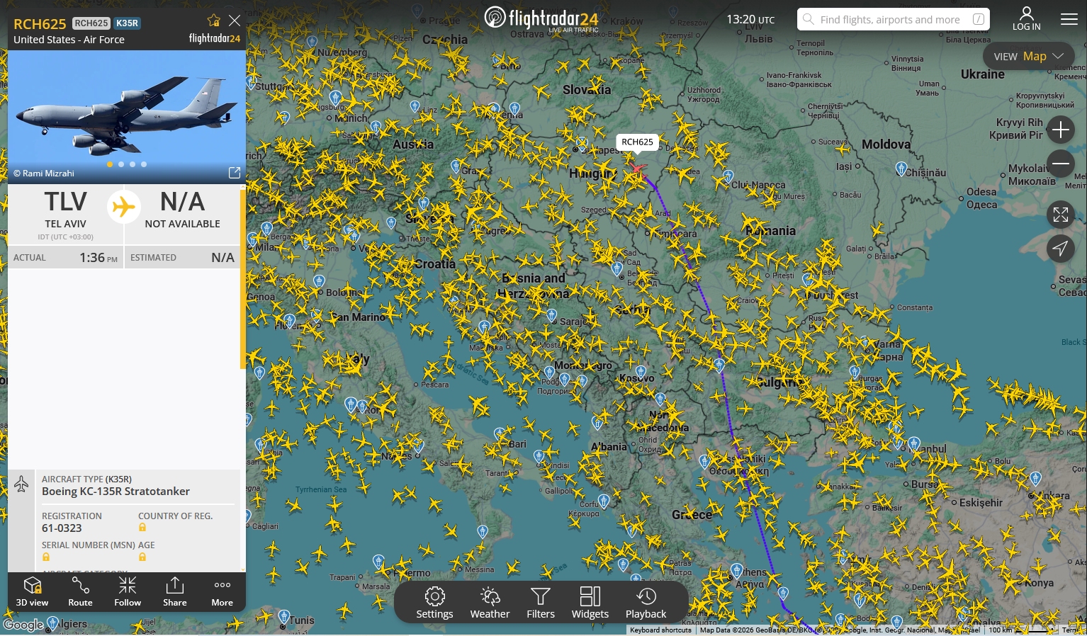
Task: Open the More options menu
Action: [222, 591]
